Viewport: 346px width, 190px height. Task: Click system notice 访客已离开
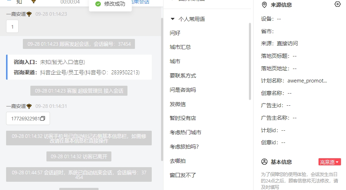pos(79,156)
